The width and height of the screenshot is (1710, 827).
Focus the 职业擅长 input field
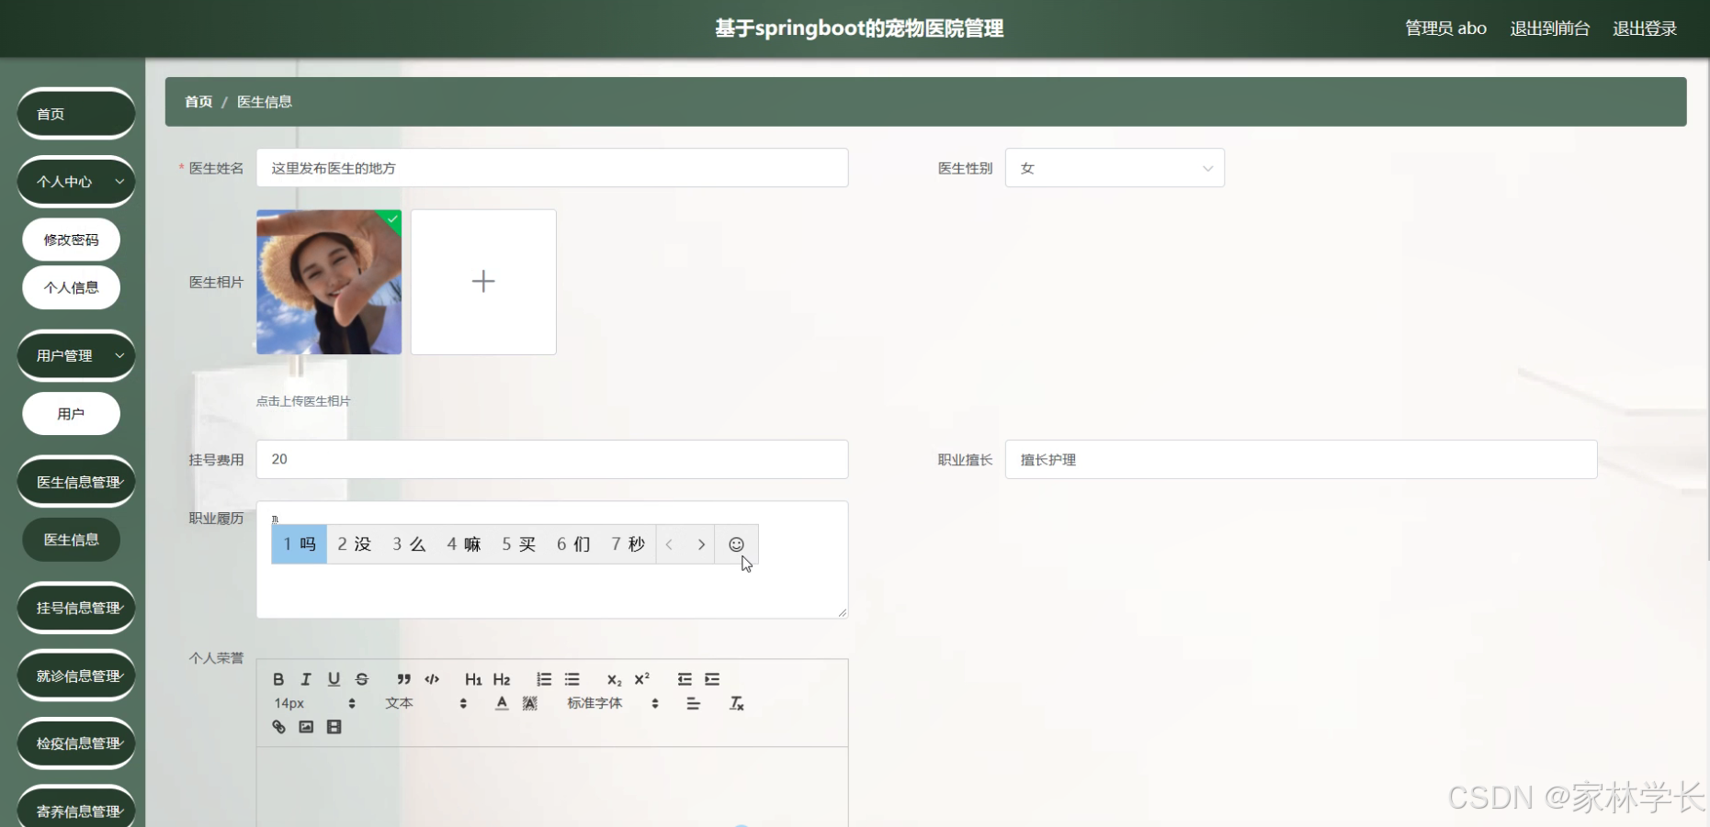point(1301,459)
